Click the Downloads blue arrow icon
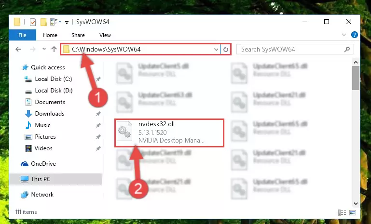 pyautogui.click(x=28, y=114)
